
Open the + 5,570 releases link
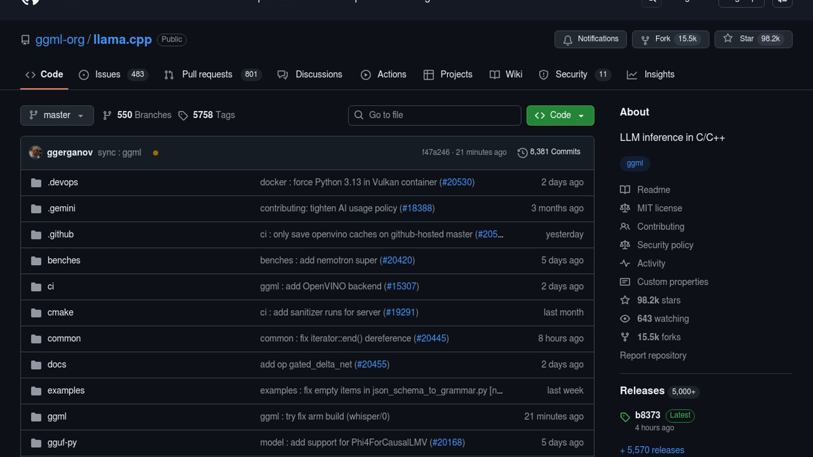pyautogui.click(x=652, y=450)
